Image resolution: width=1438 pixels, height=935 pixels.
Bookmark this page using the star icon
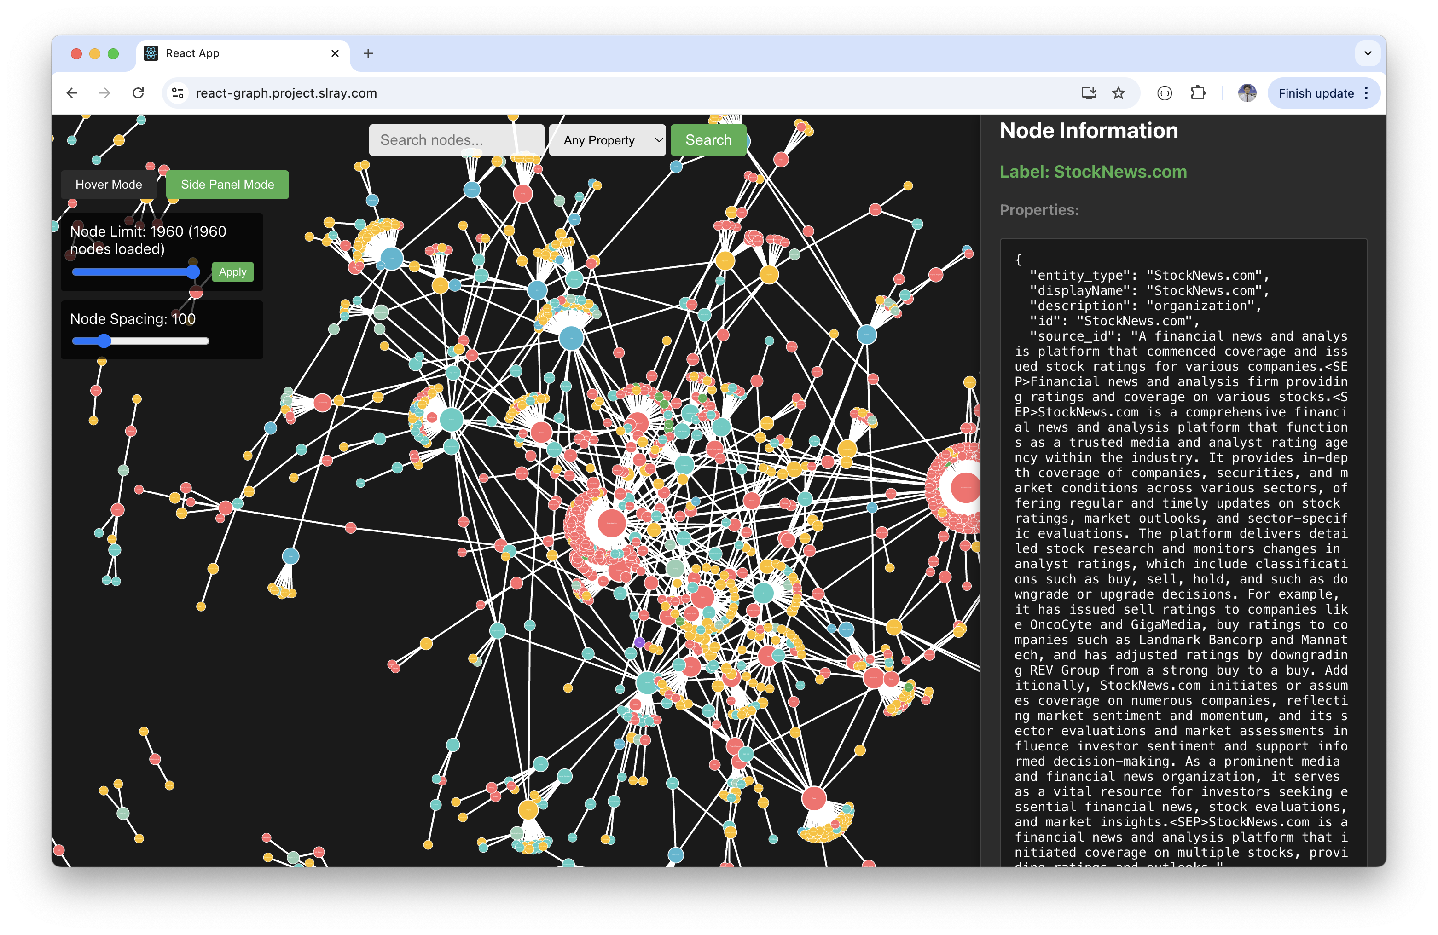[x=1119, y=93]
